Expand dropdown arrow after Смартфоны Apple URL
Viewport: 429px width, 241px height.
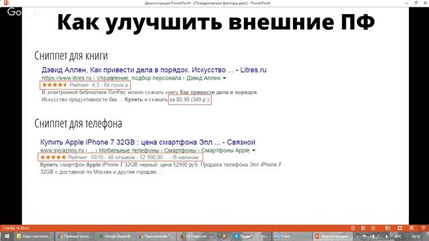pyautogui.click(x=253, y=151)
